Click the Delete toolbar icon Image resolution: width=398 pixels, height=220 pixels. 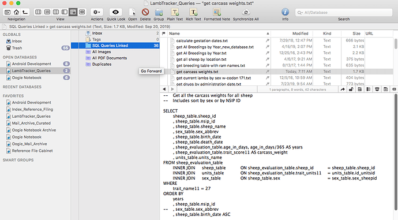coord(145,12)
